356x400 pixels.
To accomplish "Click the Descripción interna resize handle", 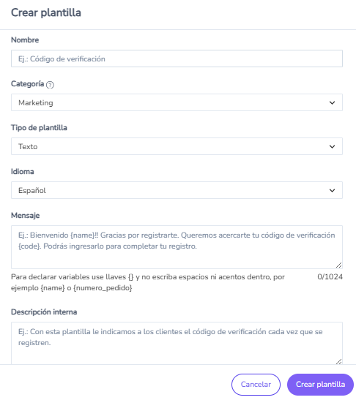I will click(x=338, y=361).
